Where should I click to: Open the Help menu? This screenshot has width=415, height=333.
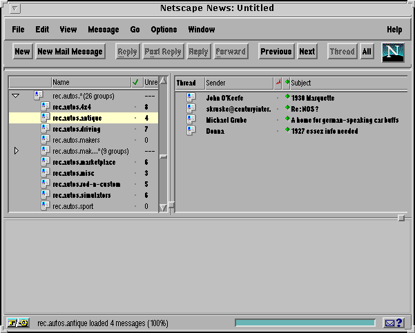coord(394,30)
